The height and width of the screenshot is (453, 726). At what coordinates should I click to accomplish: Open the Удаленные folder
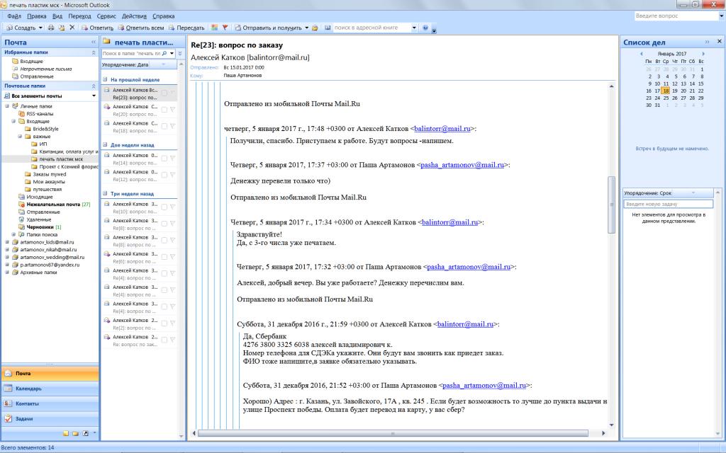click(39, 219)
